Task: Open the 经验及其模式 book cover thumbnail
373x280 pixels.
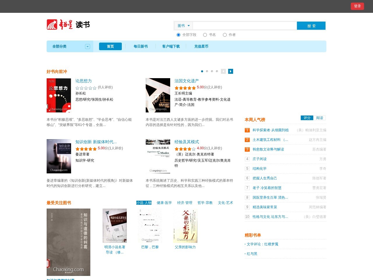Action: click(158, 156)
